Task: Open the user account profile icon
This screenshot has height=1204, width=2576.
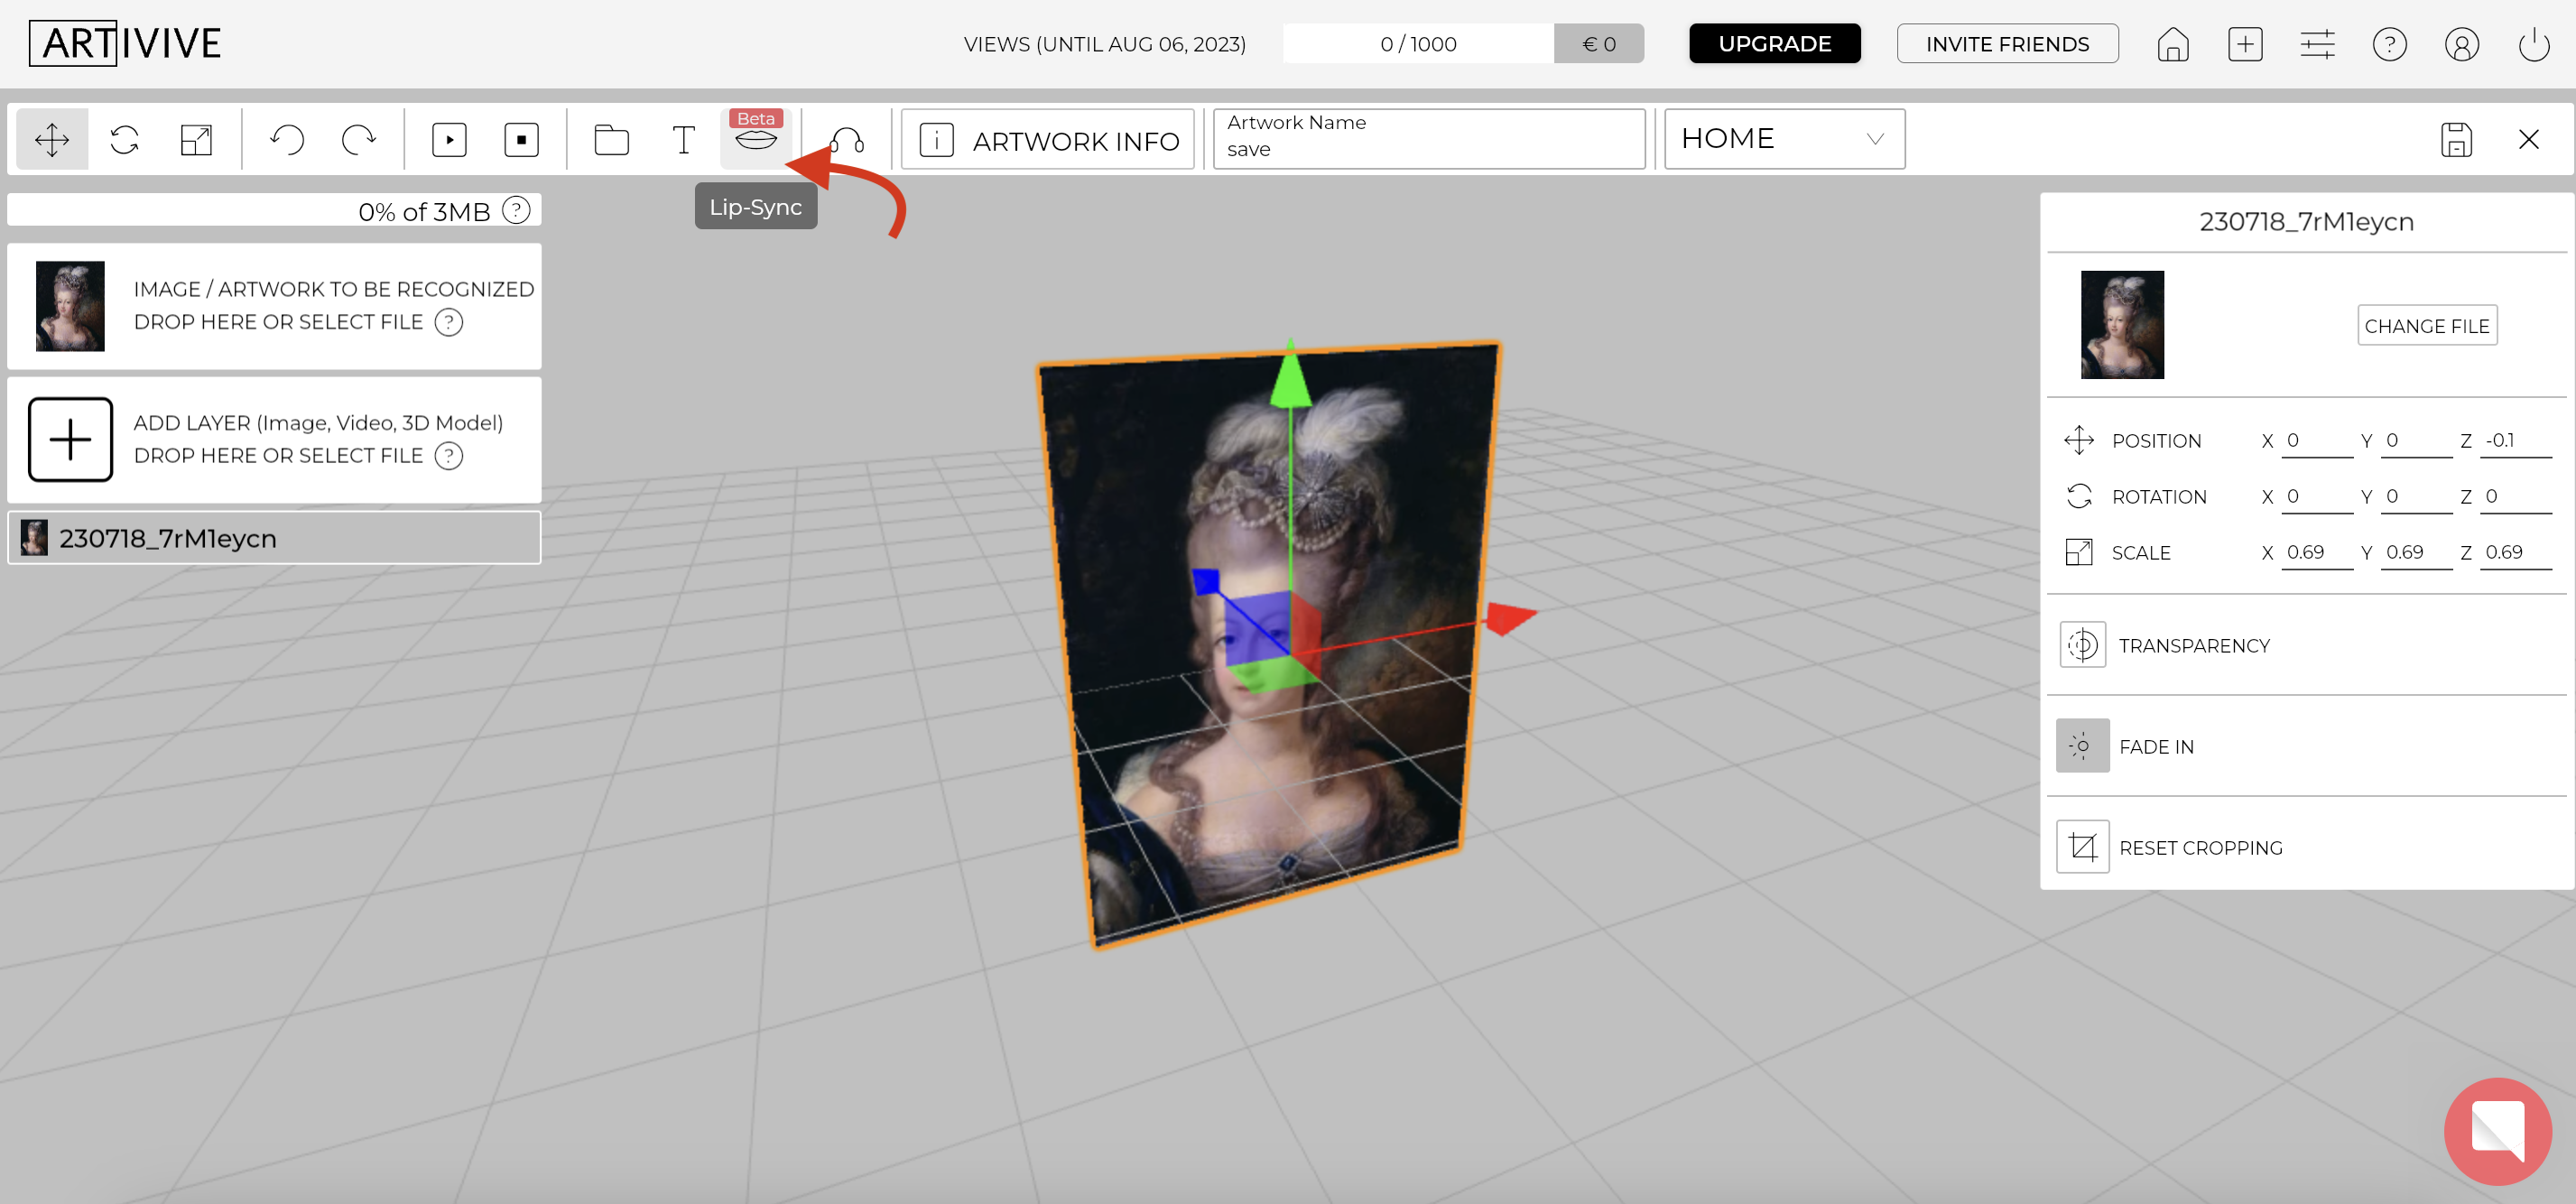Action: tap(2461, 44)
